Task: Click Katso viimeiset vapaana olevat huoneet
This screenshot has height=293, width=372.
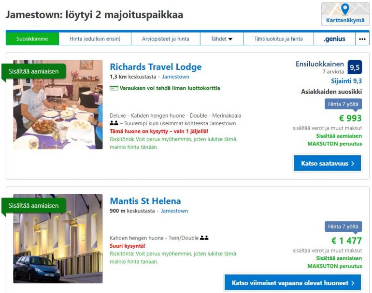Action: pos(293,282)
